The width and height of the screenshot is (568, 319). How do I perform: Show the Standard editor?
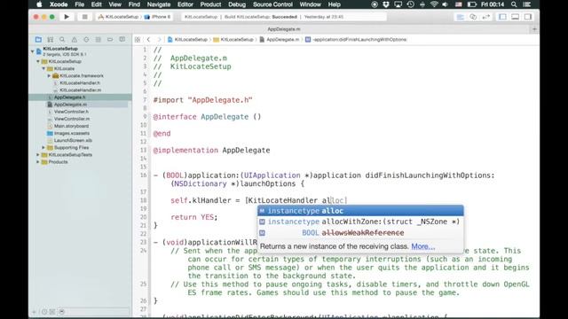[460, 17]
